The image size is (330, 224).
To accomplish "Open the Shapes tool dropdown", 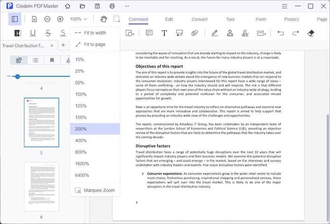I will pyautogui.click(x=130, y=33).
